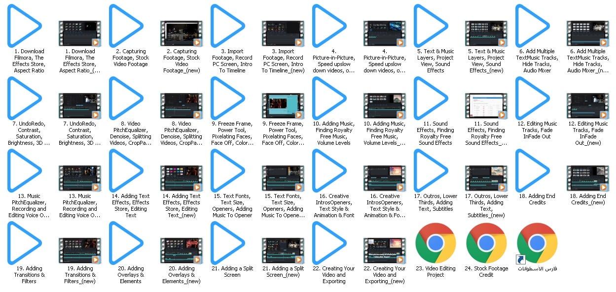Click blue play icon for 14. Adding Text Effects
The width and height of the screenshot is (616, 292).
point(126,170)
